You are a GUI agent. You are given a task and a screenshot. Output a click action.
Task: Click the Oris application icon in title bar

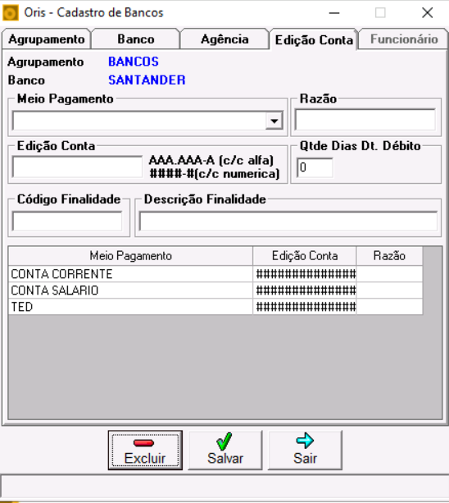(11, 13)
